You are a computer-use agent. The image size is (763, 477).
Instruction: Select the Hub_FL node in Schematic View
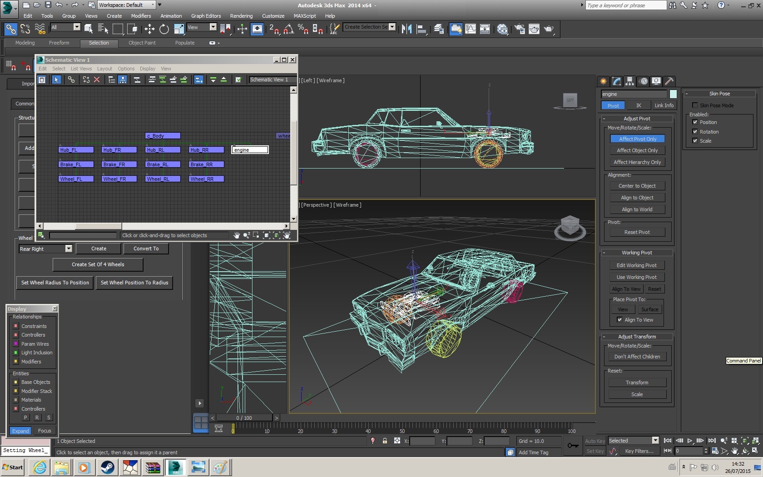coord(76,150)
